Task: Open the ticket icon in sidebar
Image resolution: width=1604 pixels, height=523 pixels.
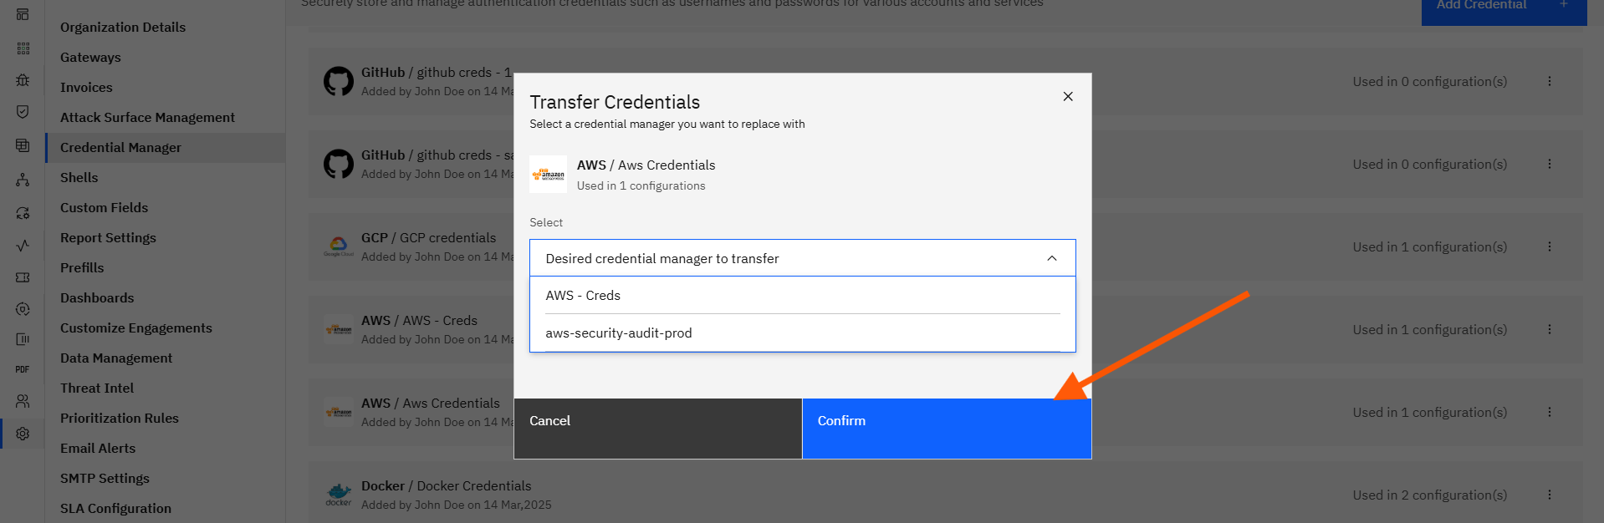Action: (23, 277)
